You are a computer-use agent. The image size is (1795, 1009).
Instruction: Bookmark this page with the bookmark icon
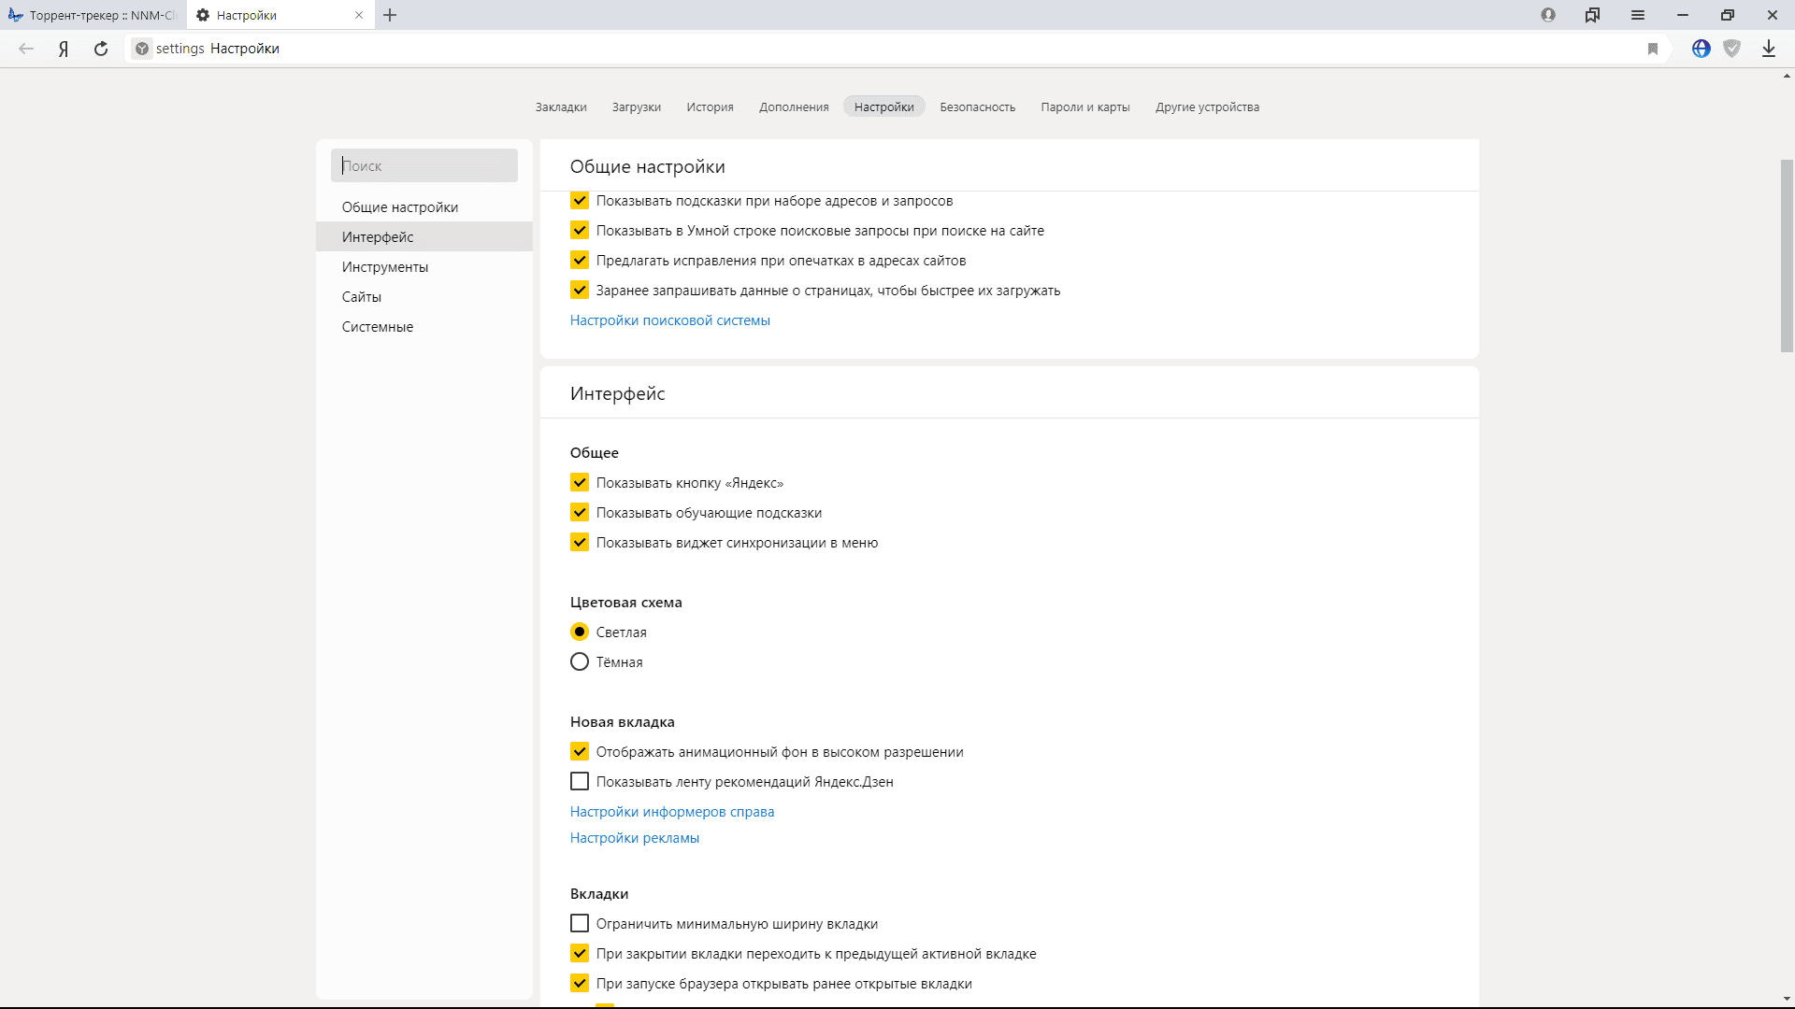click(x=1653, y=49)
